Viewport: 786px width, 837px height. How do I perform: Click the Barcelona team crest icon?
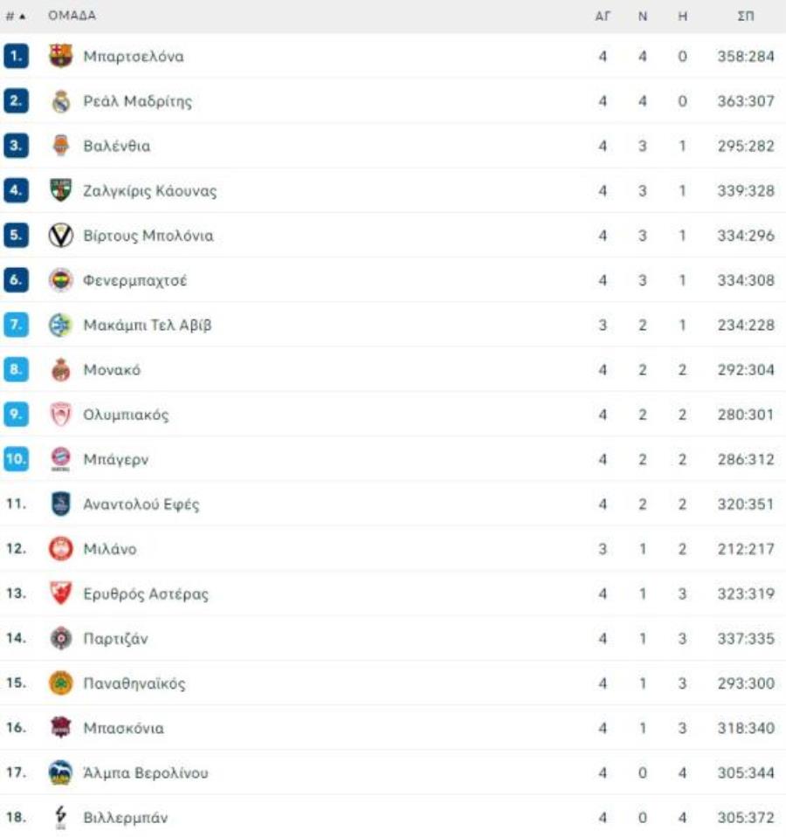click(60, 56)
